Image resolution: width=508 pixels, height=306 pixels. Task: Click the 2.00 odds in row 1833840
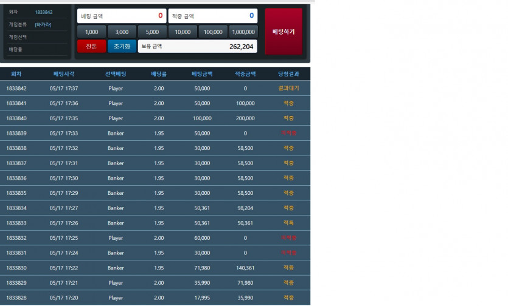pos(159,118)
